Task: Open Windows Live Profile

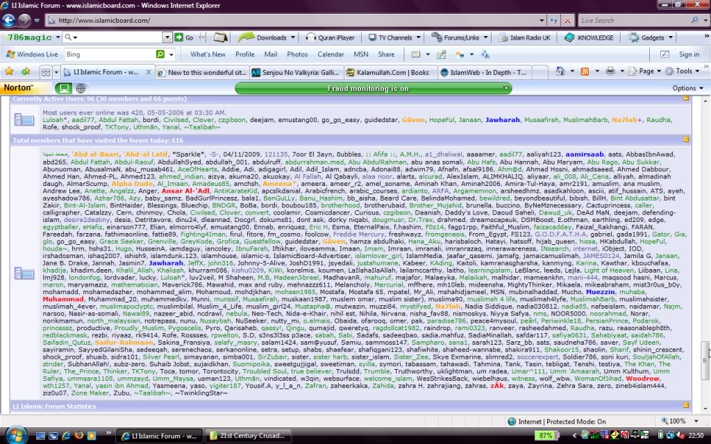Action: click(x=245, y=54)
